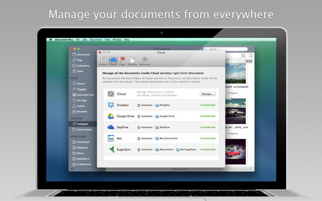Open the Downloads index folder
This screenshot has width=322, height=201.
[81, 142]
